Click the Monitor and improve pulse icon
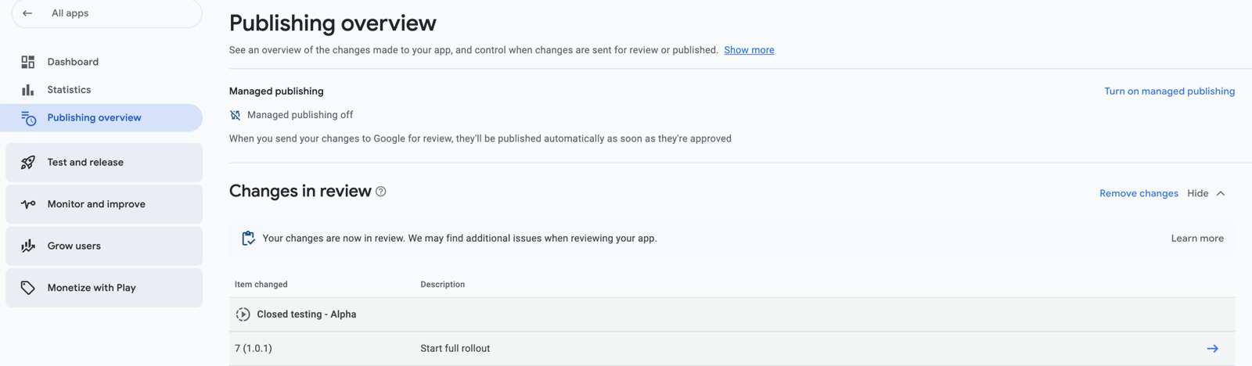Screen dimensions: 1252x366 click(x=28, y=204)
